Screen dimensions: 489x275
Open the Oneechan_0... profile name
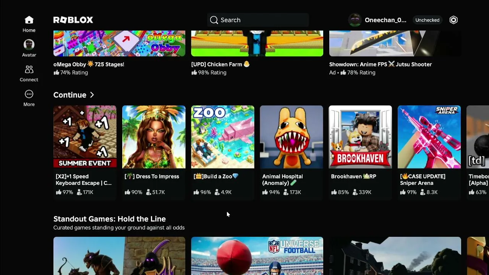coord(385,20)
